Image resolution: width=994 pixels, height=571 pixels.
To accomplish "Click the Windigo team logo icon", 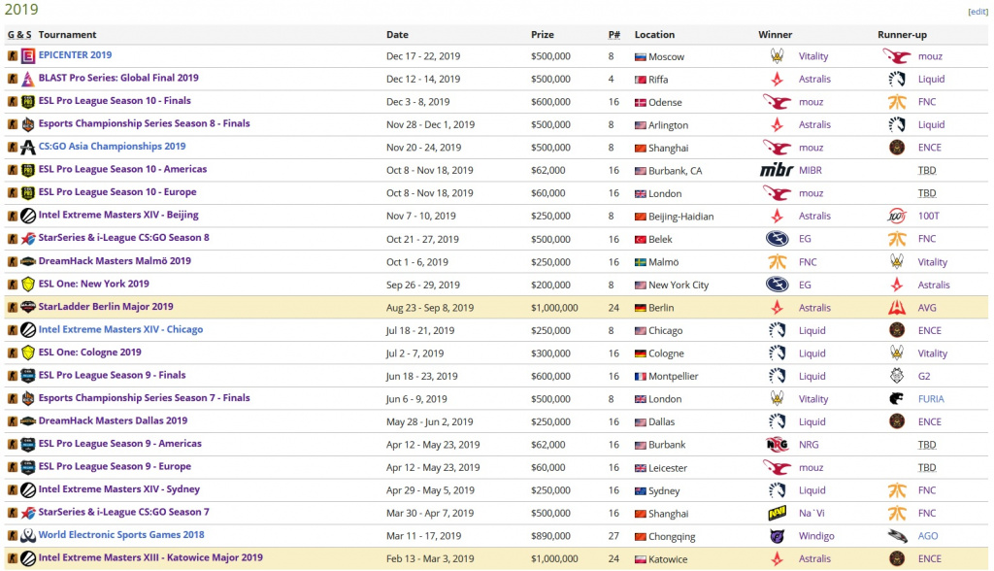I will [778, 536].
